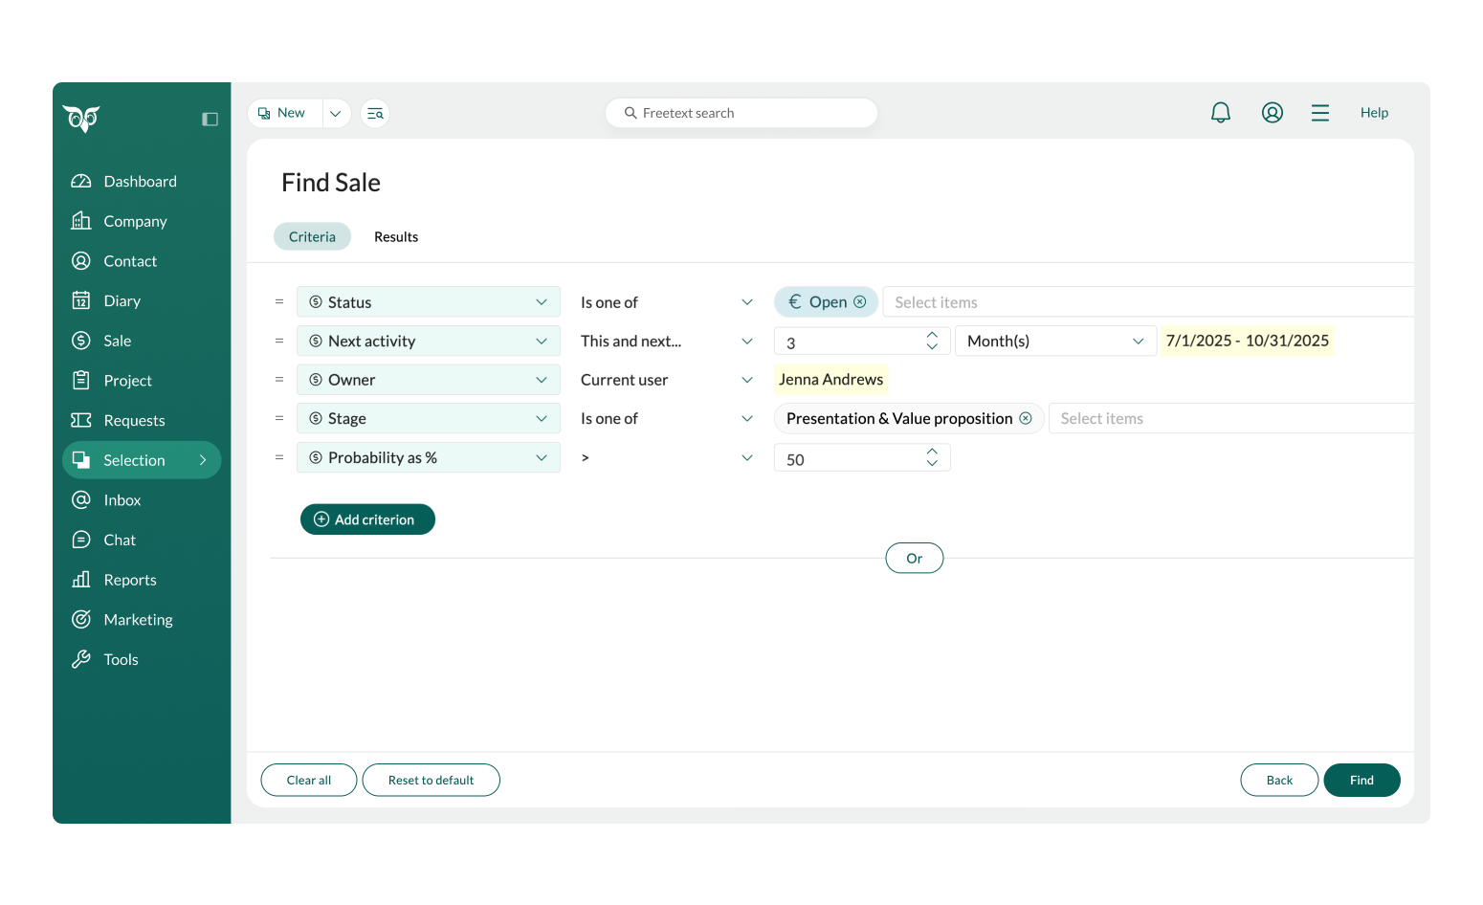The height and width of the screenshot is (905, 1483).
Task: Switch to the Results tab
Action: coord(396,237)
